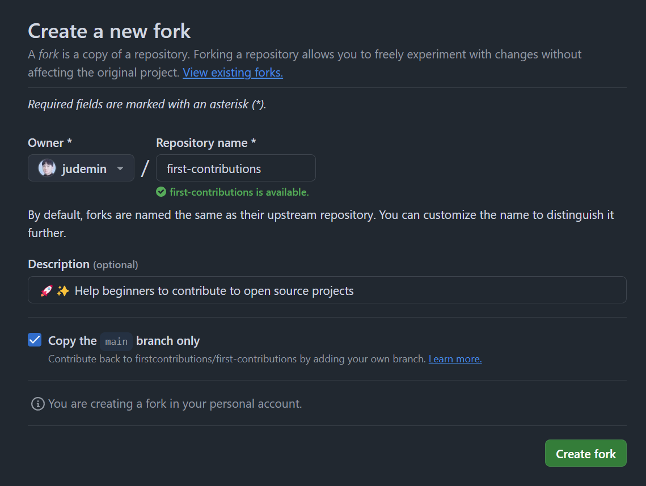The height and width of the screenshot is (486, 646).
Task: Click judemin's profile avatar icon
Action: coord(47,168)
